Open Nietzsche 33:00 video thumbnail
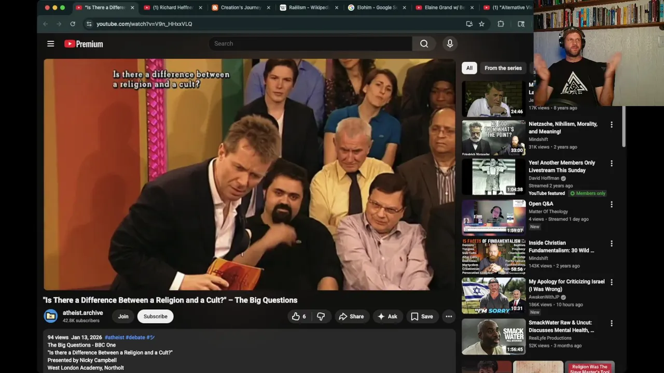This screenshot has height=373, width=664. tap(493, 138)
